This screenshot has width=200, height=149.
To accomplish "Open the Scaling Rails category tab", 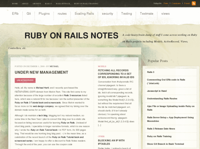I will (x=84, y=14).
